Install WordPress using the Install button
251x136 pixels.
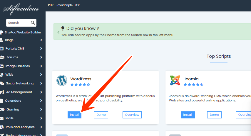74,115
